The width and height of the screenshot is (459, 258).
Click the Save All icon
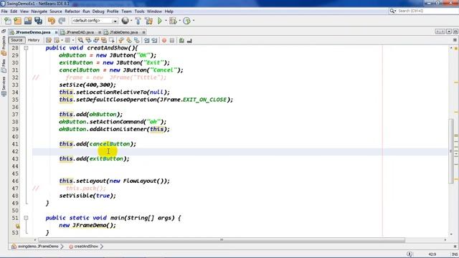(x=38, y=21)
